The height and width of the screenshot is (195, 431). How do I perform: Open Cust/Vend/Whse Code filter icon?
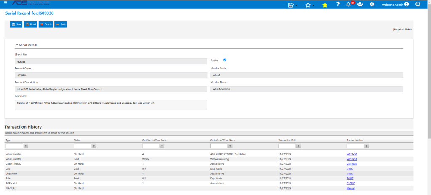[162, 146]
